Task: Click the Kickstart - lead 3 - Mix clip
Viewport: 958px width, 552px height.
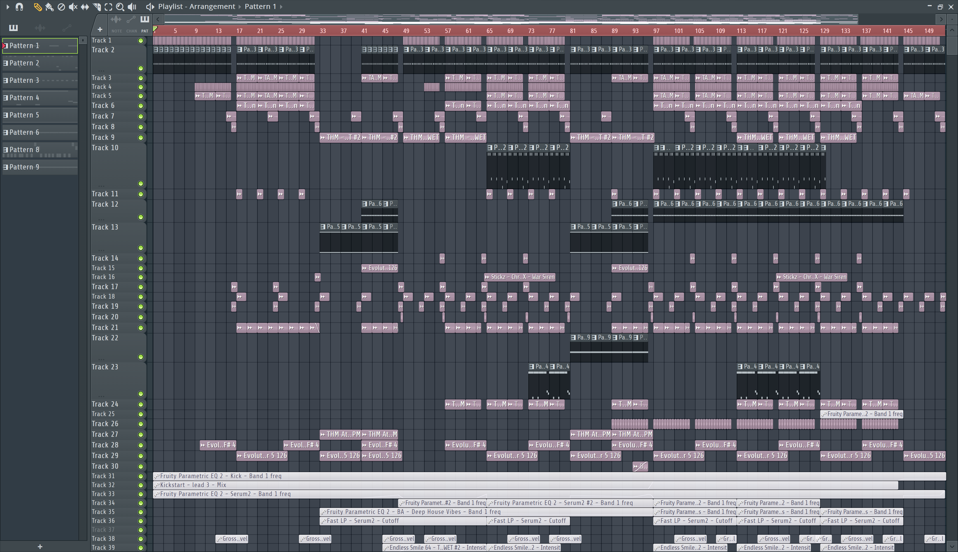Action: 525,485
